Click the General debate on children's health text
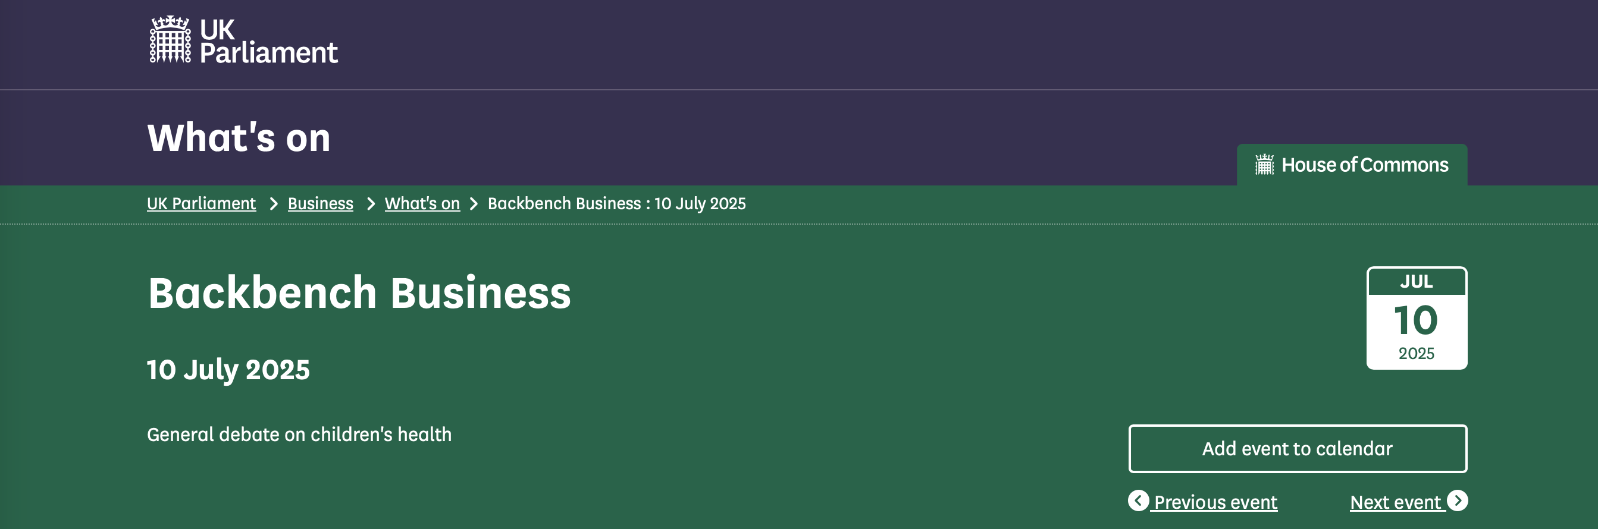 point(299,434)
